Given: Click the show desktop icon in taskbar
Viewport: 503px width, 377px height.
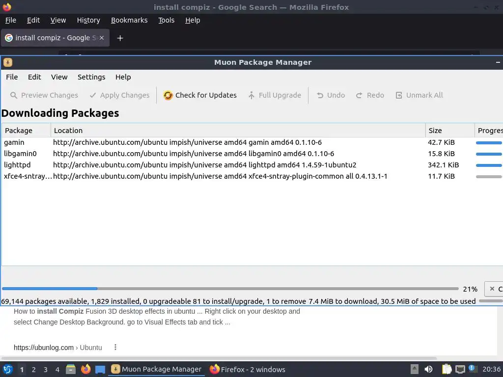Looking at the screenshot, I should (x=100, y=369).
